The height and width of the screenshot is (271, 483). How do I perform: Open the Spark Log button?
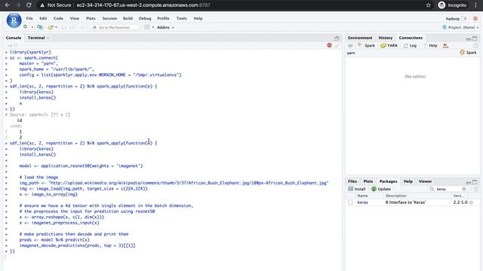(410, 45)
